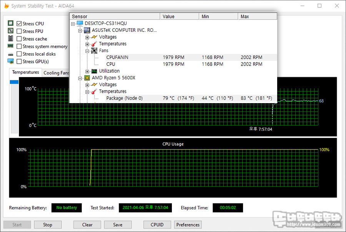Collapse the AMD Ryzen 5 5600X node

[80, 78]
